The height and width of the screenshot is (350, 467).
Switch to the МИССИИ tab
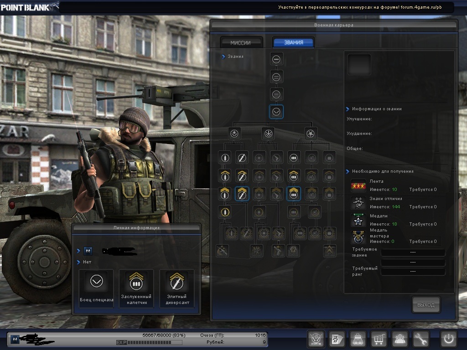click(x=242, y=42)
